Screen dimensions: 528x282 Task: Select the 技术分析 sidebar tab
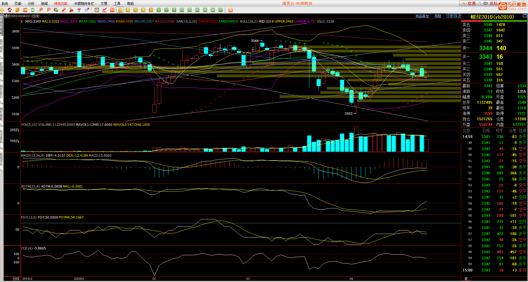tap(2, 24)
